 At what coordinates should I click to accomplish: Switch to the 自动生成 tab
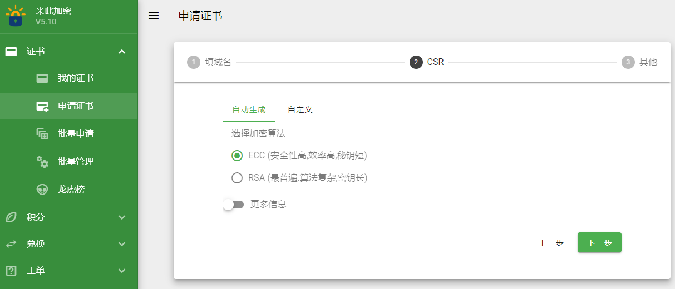point(249,110)
